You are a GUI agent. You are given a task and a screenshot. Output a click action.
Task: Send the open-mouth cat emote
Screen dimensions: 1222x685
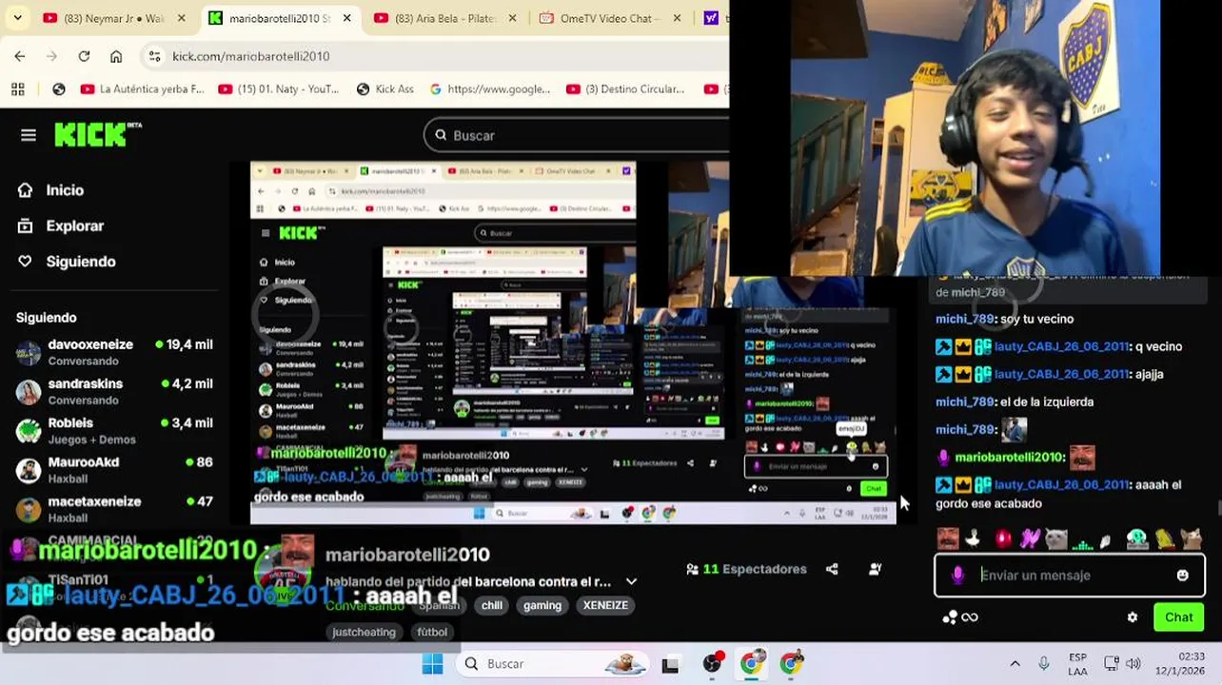click(1192, 538)
